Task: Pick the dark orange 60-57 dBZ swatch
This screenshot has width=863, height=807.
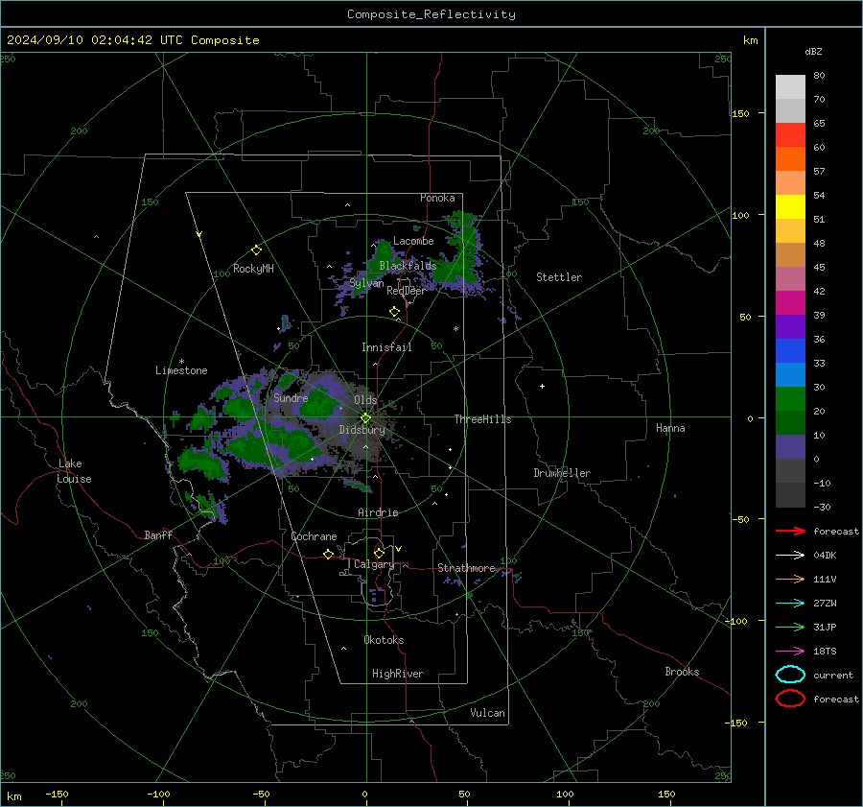Action: (790, 159)
